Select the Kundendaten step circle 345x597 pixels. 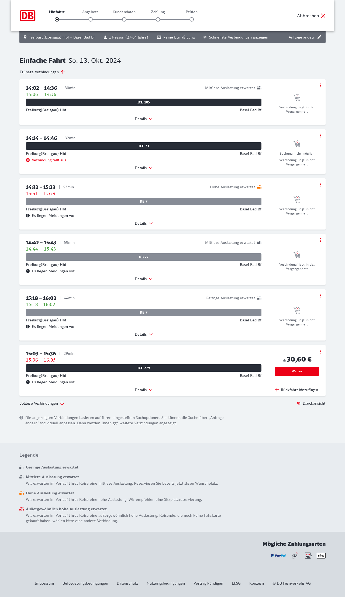124,19
